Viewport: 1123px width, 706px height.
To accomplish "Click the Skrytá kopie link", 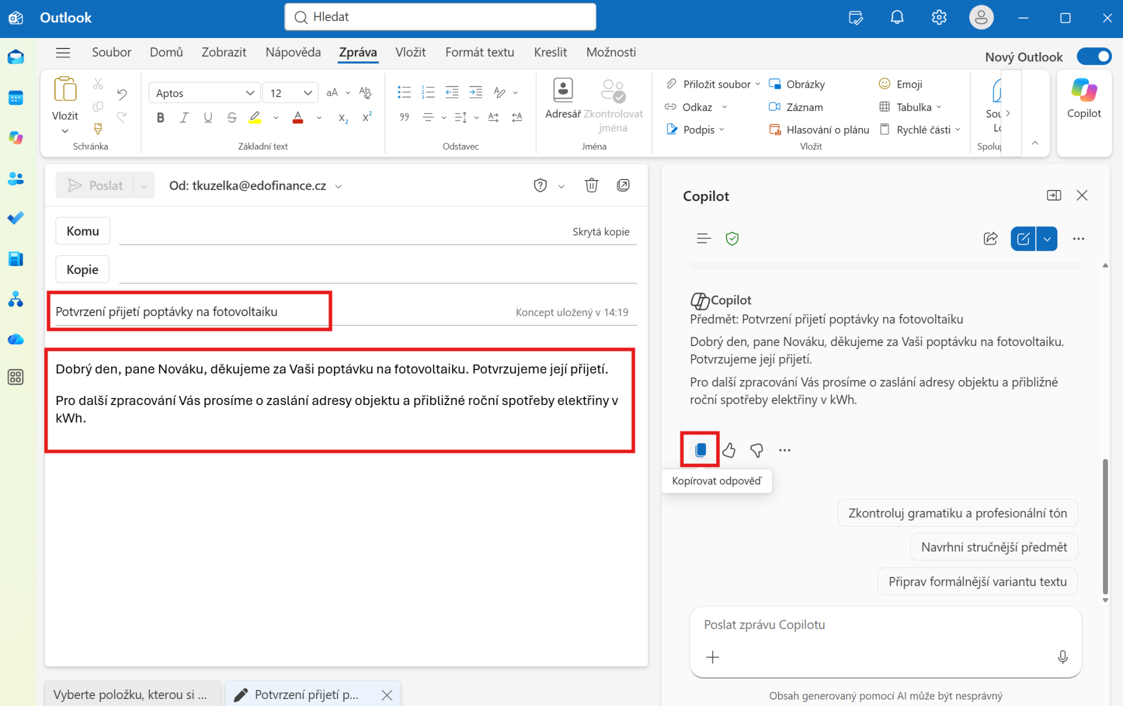I will [601, 231].
